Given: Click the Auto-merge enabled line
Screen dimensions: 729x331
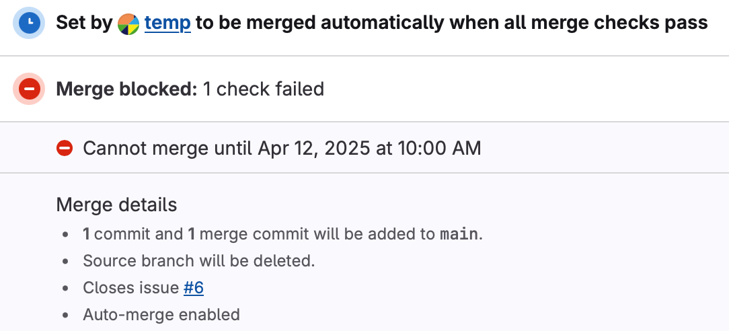Looking at the screenshot, I should [x=161, y=315].
